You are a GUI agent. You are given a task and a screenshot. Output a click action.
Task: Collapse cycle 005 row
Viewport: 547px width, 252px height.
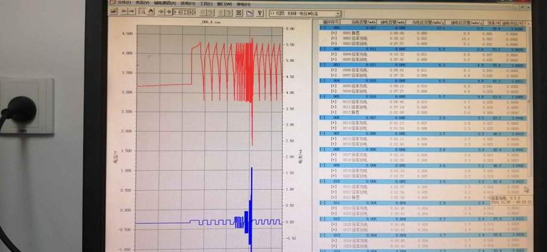tap(323, 97)
